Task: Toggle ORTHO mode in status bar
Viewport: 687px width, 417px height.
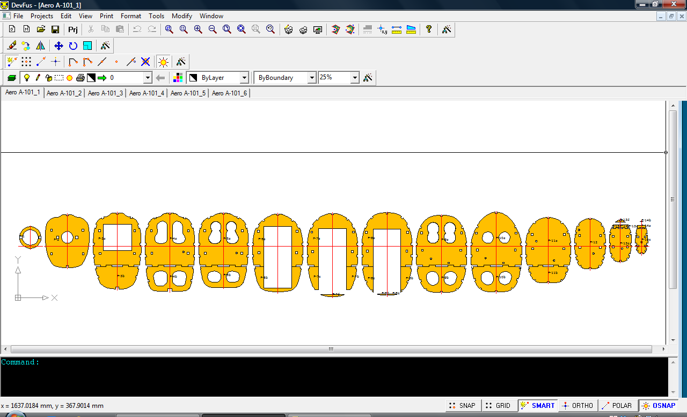Action: (577, 406)
